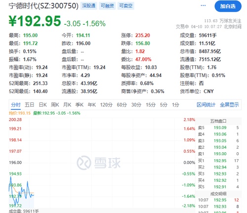247x213 pixels.
Task: Select the 可卖空 tag
Action: [126, 6]
